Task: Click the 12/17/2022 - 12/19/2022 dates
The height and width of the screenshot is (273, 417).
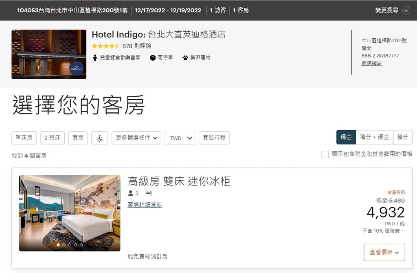Action: pyautogui.click(x=168, y=10)
